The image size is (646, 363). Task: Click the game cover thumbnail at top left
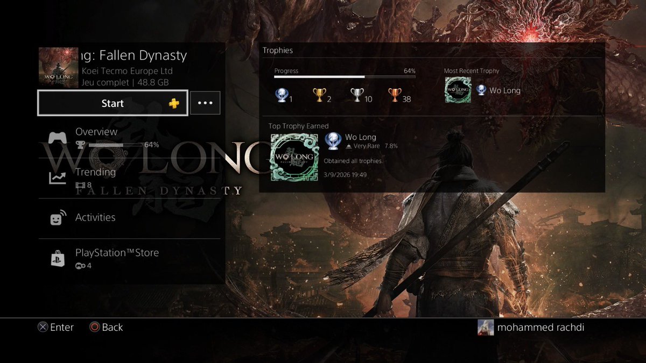click(59, 67)
